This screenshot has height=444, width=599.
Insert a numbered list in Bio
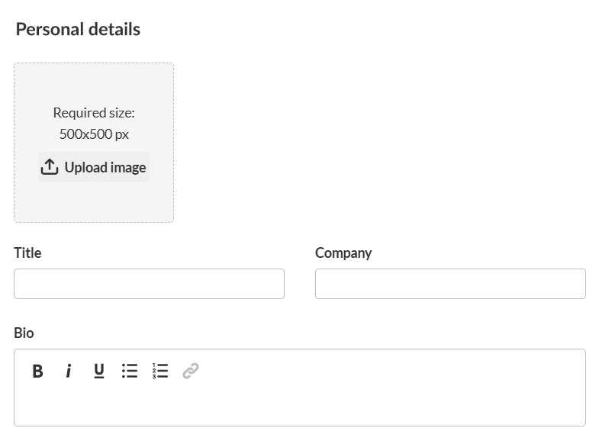[x=160, y=372]
